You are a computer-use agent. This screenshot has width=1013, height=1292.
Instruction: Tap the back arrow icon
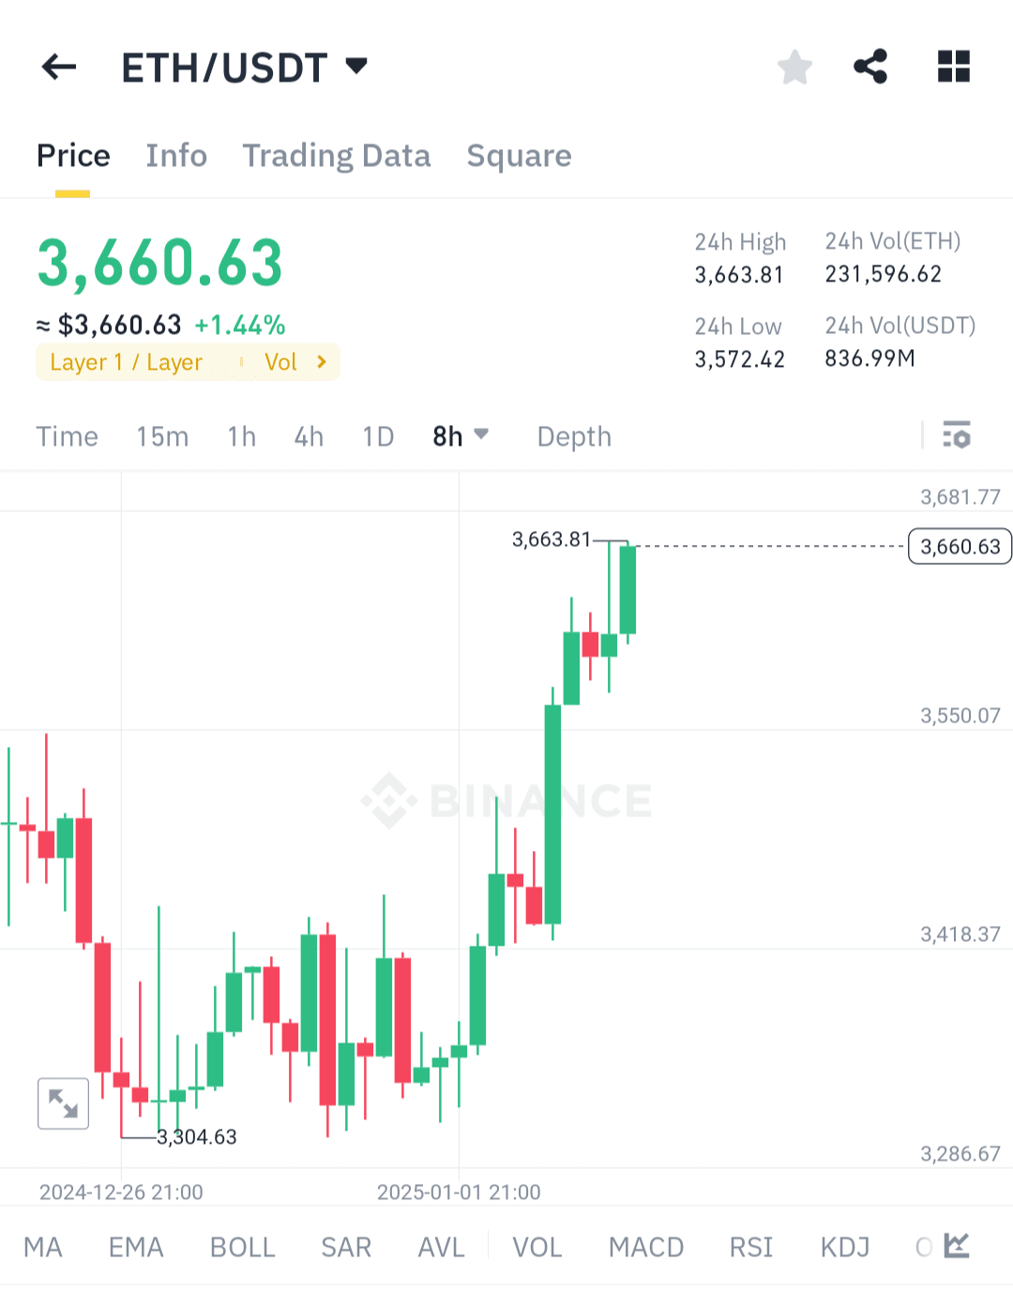(x=59, y=67)
